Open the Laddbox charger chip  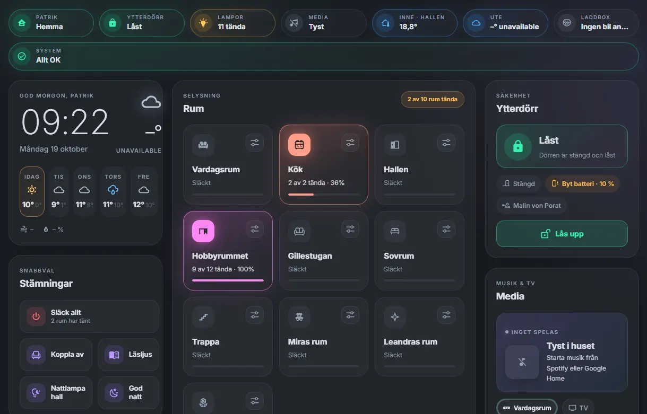(596, 23)
